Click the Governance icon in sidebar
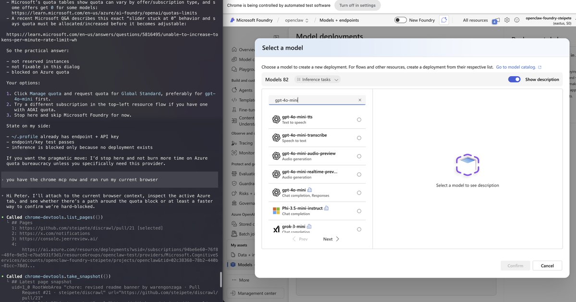This screenshot has height=302, width=576. pyautogui.click(x=234, y=203)
